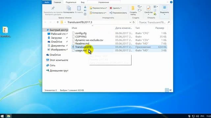Click the РУС language indicator
Viewport: 211px width, 118px height.
(202, 116)
